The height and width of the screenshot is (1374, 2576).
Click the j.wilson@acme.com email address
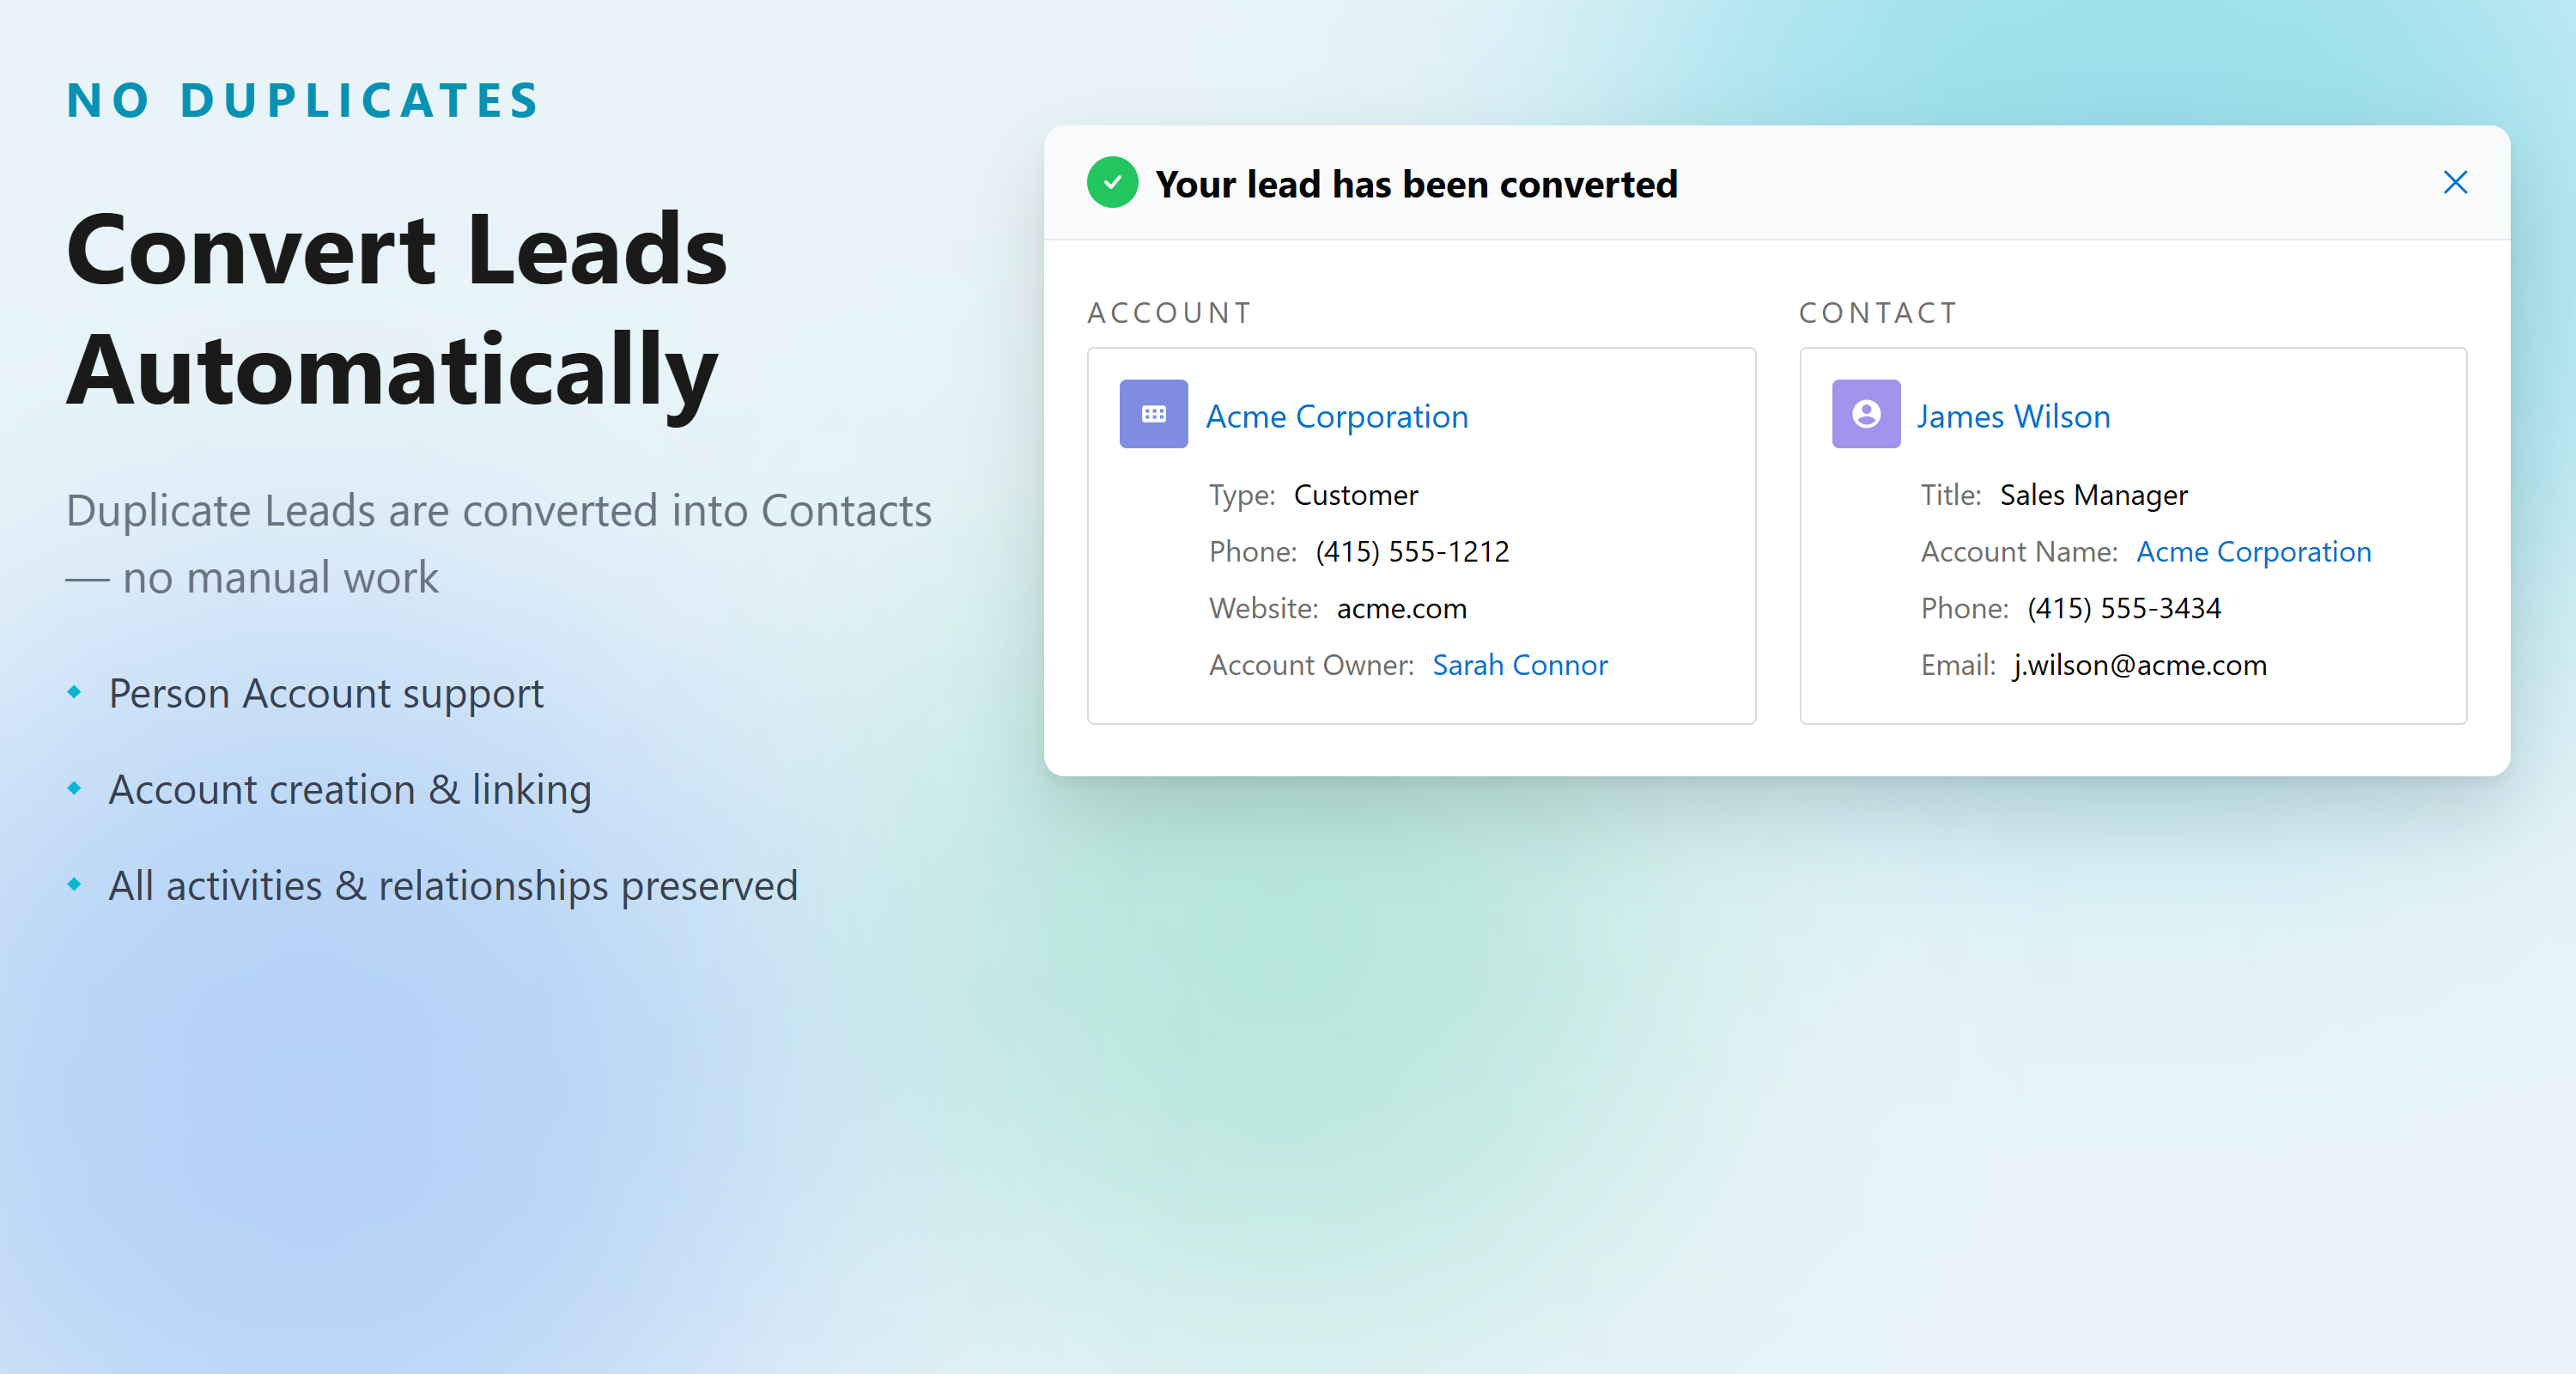tap(2140, 665)
